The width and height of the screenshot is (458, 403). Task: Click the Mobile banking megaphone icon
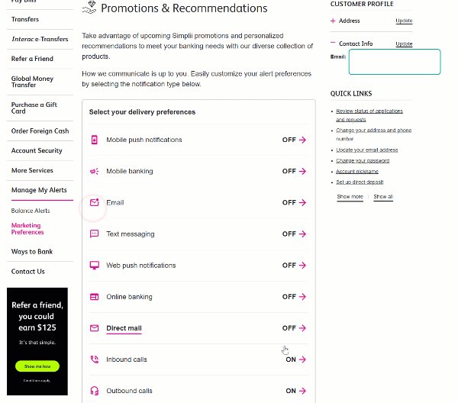pos(94,172)
